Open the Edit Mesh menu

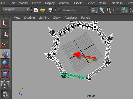pos(116,3)
